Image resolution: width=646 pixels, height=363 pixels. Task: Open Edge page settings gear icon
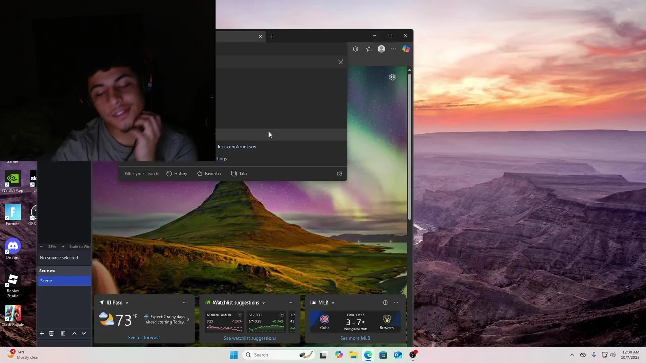tap(392, 77)
